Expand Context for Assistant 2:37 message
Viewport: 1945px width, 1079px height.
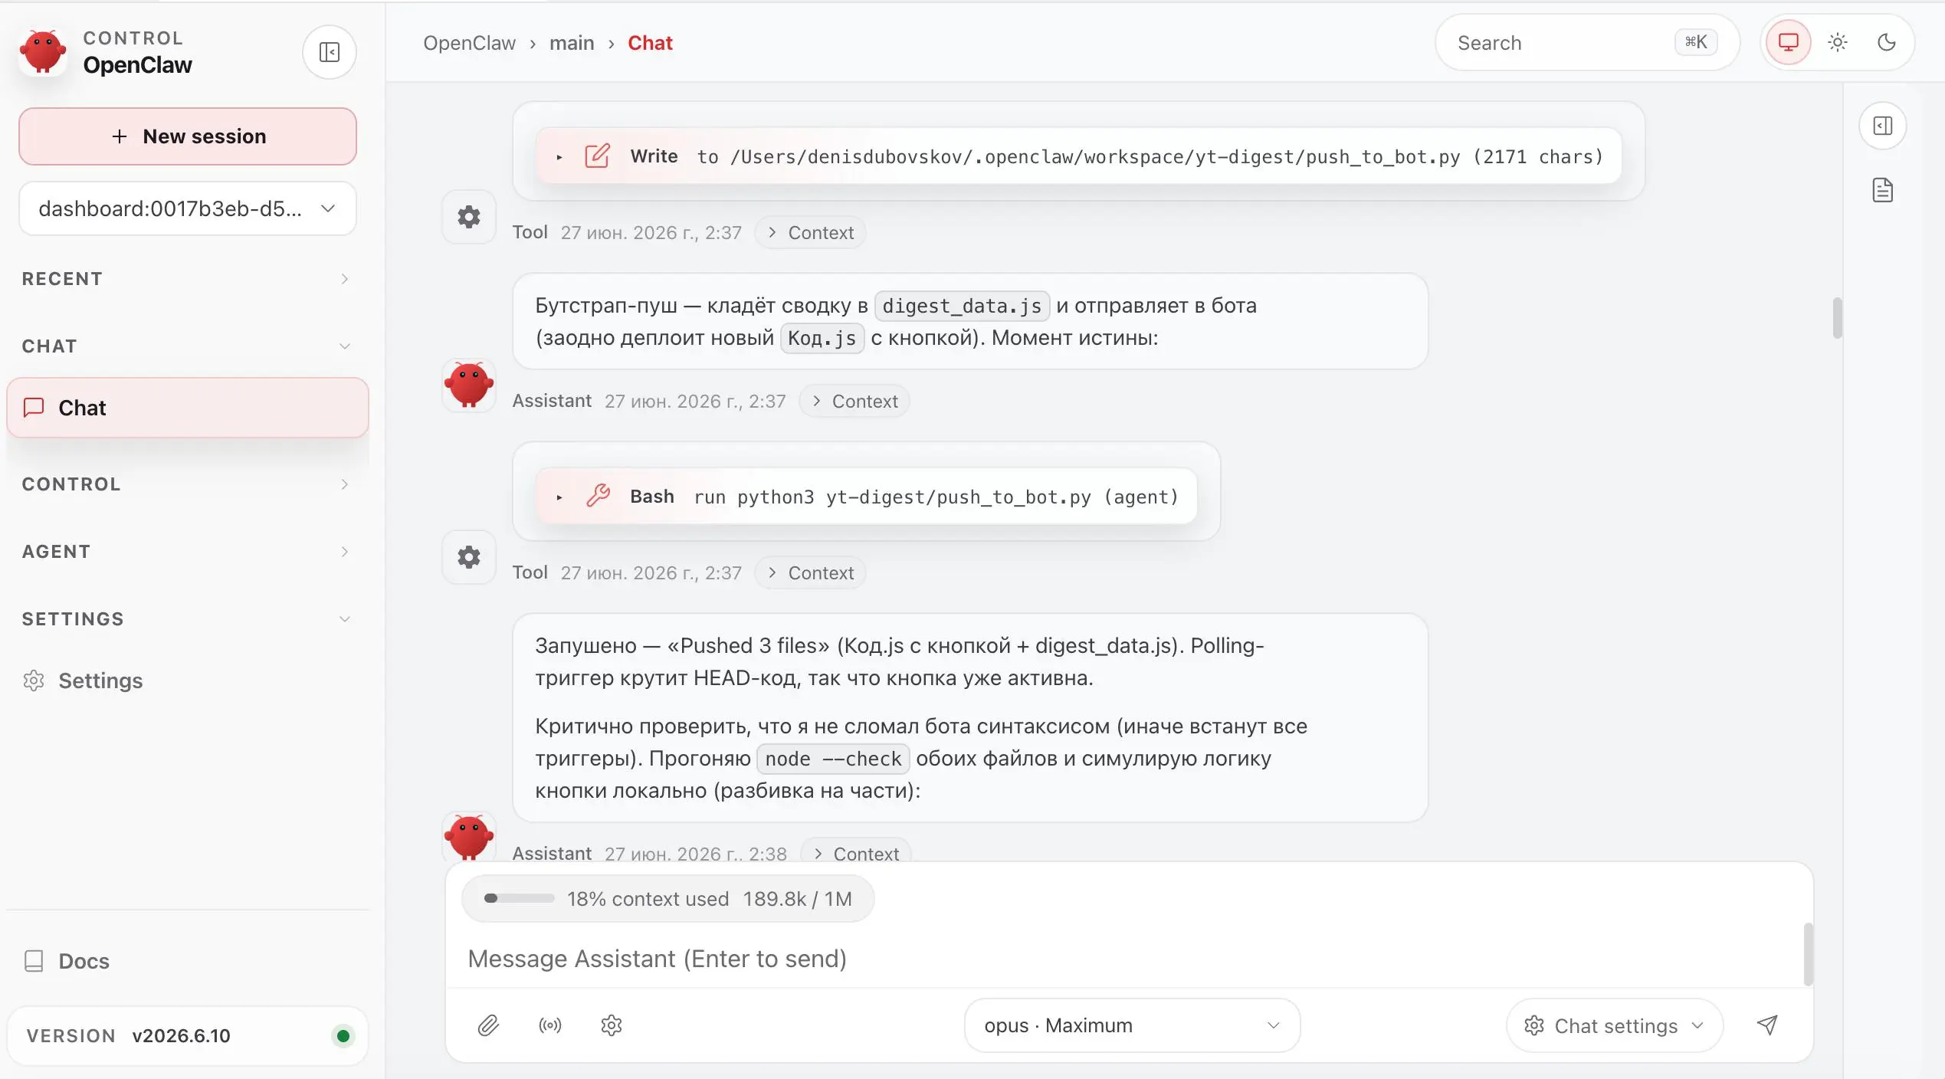pyautogui.click(x=854, y=402)
